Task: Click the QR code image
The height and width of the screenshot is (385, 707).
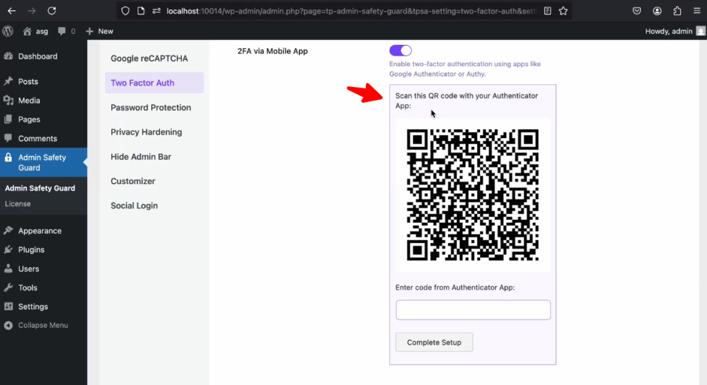Action: [x=473, y=195]
